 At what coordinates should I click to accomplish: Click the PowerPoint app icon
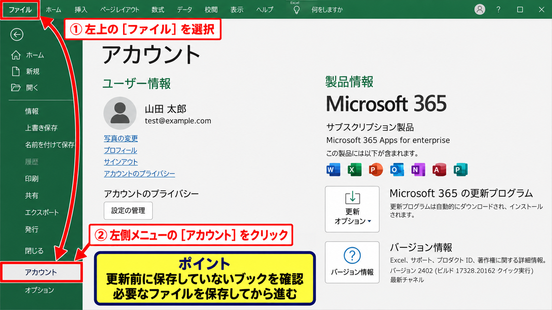click(x=376, y=170)
